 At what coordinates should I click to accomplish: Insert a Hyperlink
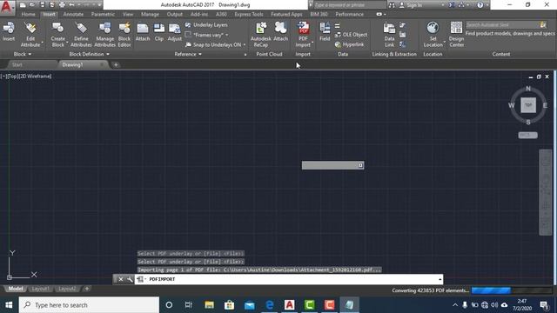pyautogui.click(x=350, y=44)
